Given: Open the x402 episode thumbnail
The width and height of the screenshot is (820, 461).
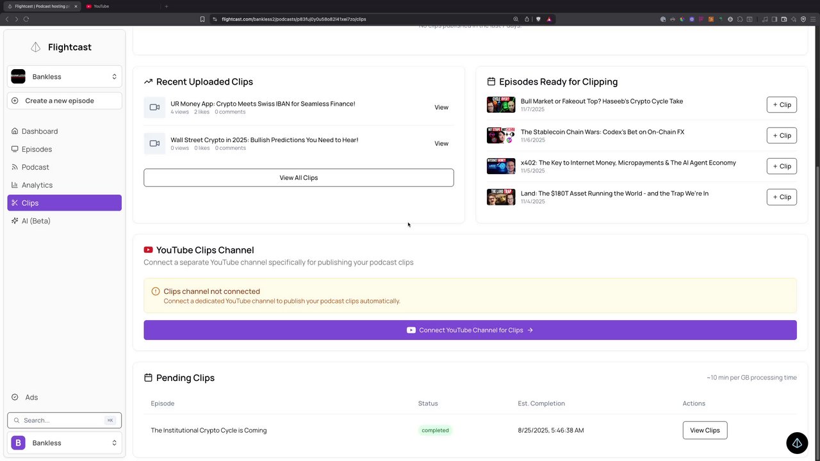Looking at the screenshot, I should pyautogui.click(x=501, y=166).
